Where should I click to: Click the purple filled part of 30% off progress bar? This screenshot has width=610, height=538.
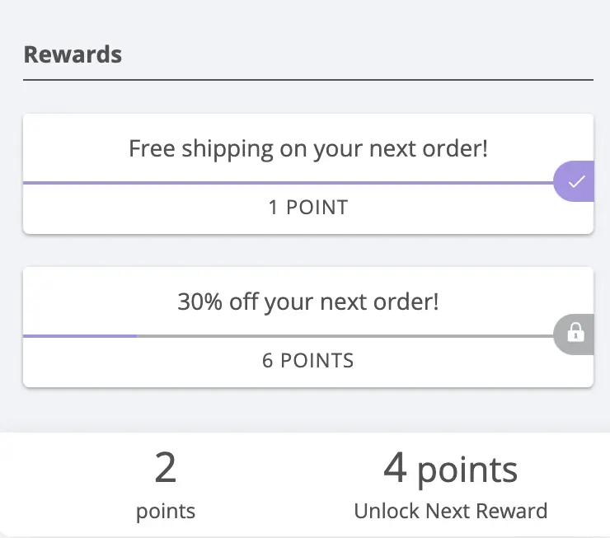pos(80,336)
